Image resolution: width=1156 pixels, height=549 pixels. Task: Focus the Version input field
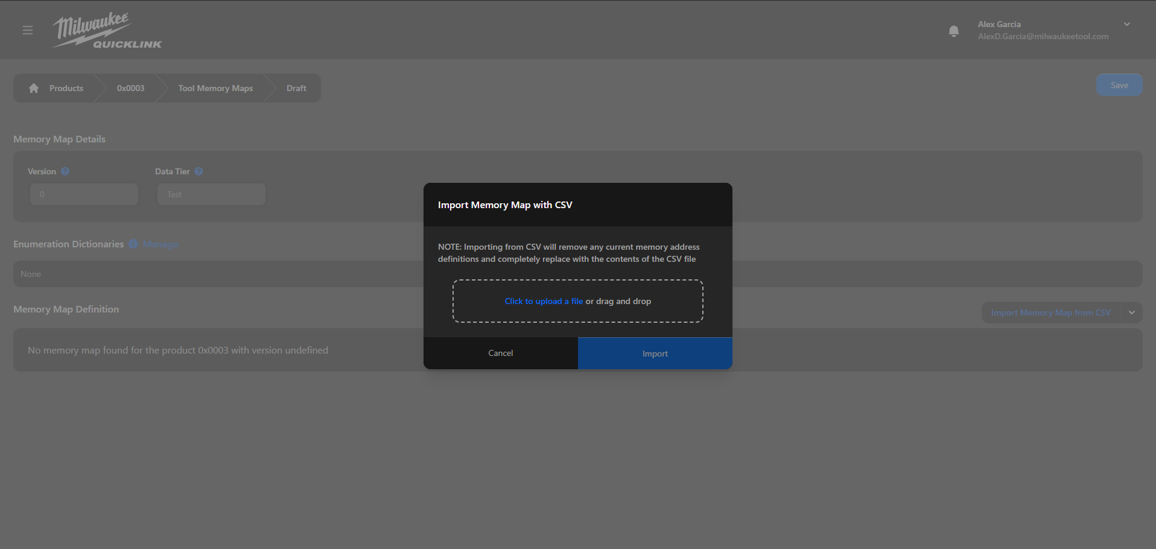pyautogui.click(x=84, y=194)
